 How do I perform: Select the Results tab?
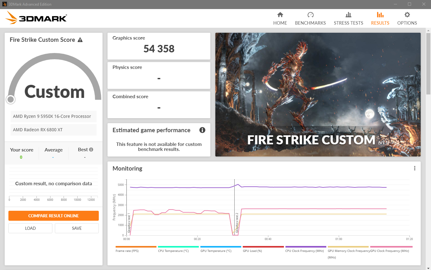[380, 18]
